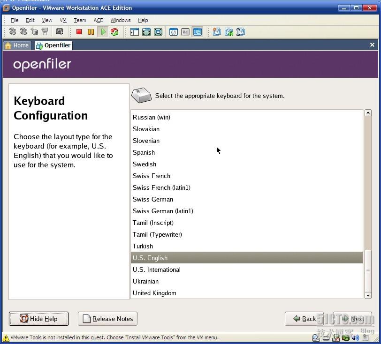381x344 pixels.
Task: Select Slovakian keyboard layout
Action: 247,129
